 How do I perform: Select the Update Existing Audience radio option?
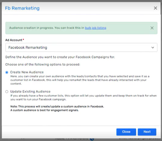coord(7,92)
